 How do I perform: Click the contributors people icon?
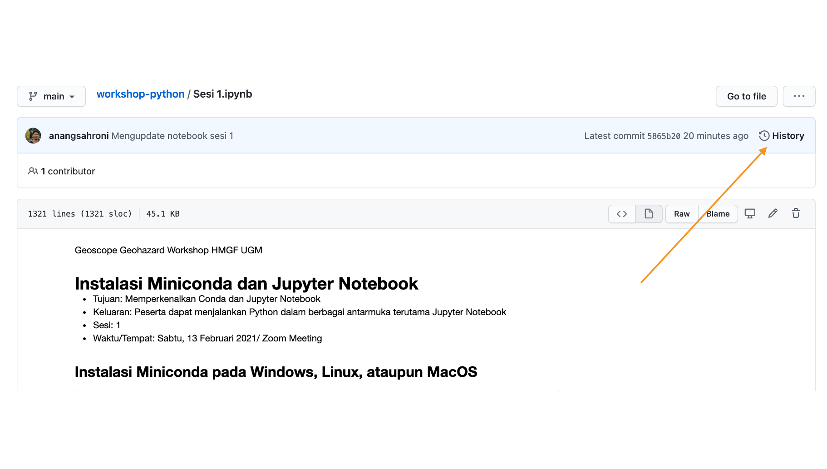click(x=33, y=171)
